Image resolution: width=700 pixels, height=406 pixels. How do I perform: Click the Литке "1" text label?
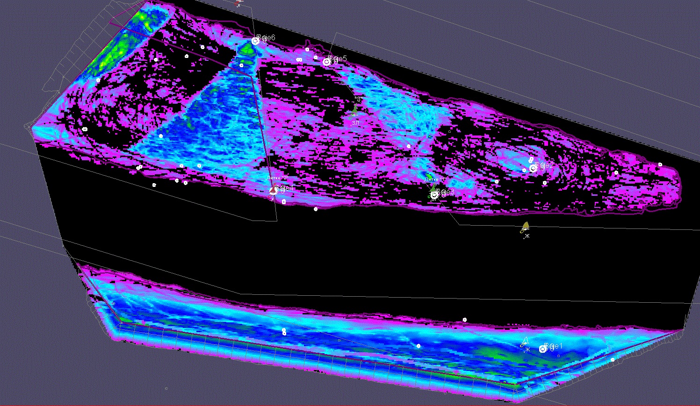[435, 179]
